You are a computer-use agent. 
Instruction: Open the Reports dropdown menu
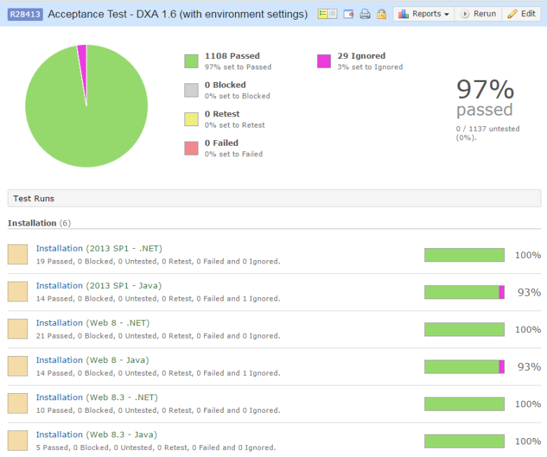coord(424,14)
